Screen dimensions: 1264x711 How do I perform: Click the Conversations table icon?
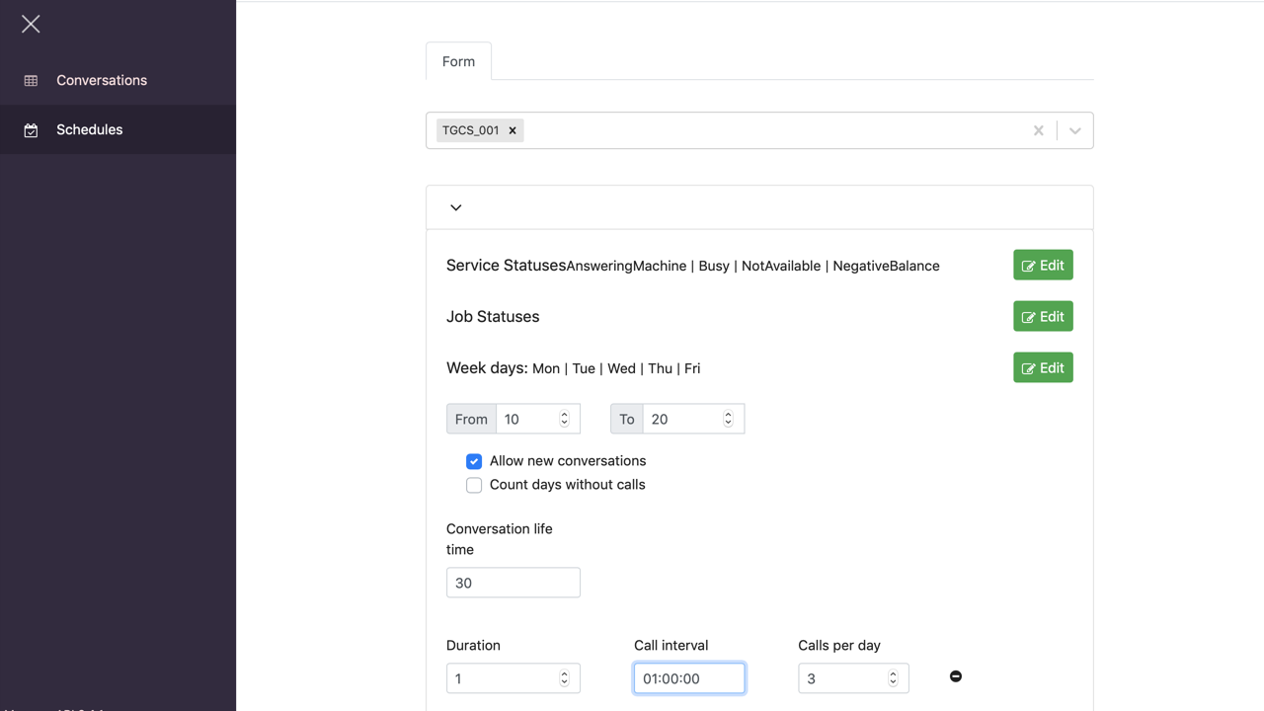[x=31, y=81]
